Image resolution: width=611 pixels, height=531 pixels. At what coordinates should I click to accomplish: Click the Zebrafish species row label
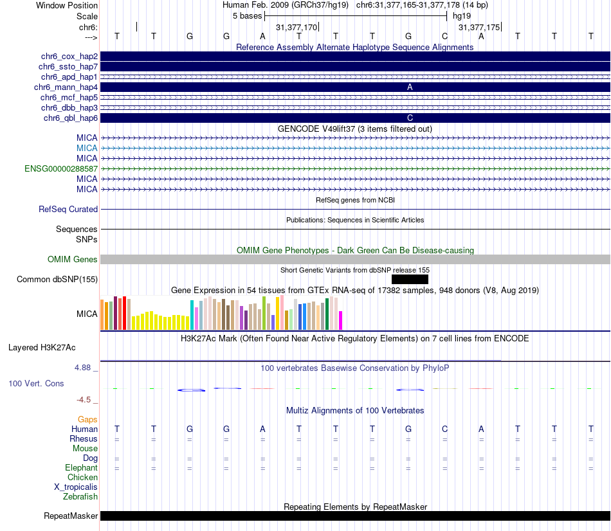[x=80, y=497]
